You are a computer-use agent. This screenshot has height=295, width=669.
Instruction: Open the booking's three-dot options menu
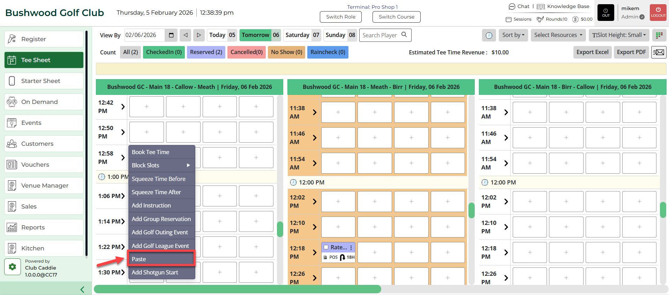tap(351, 247)
